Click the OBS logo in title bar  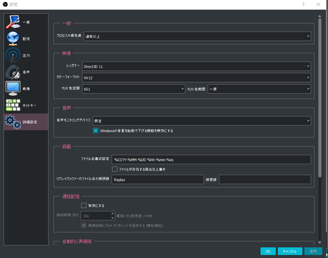point(5,4)
